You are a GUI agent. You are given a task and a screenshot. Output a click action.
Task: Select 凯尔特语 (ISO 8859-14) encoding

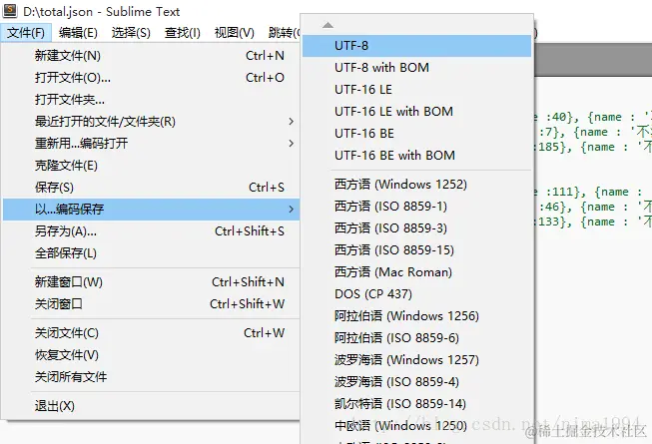pyautogui.click(x=416, y=404)
